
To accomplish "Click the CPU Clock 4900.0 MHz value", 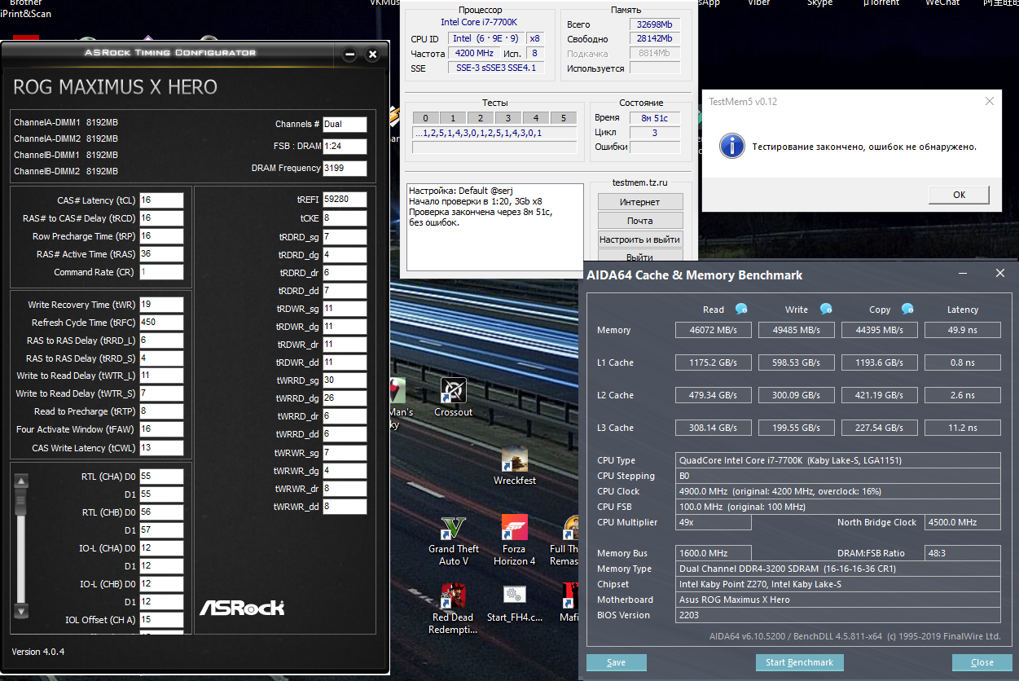I will click(838, 491).
